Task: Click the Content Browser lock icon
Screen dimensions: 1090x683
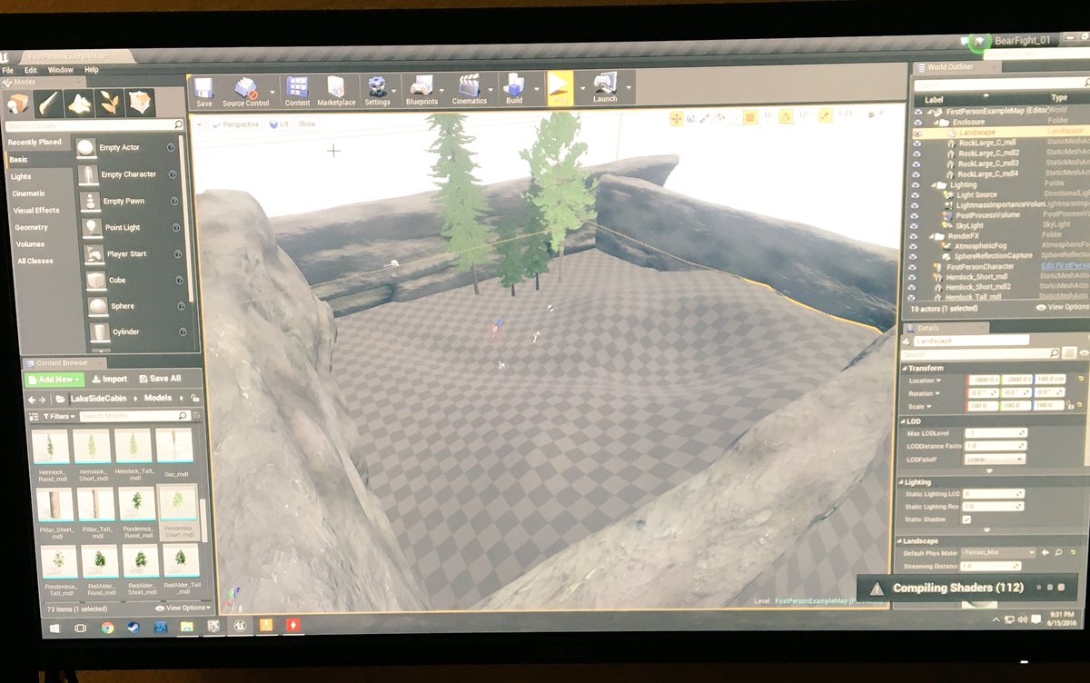Action: (196, 399)
